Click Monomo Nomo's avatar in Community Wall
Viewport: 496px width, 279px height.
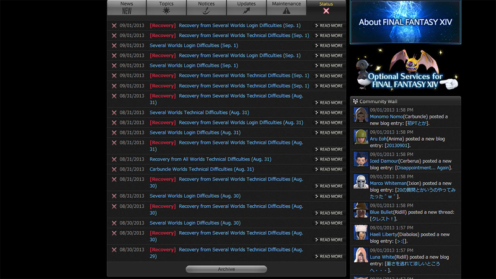[361, 115]
